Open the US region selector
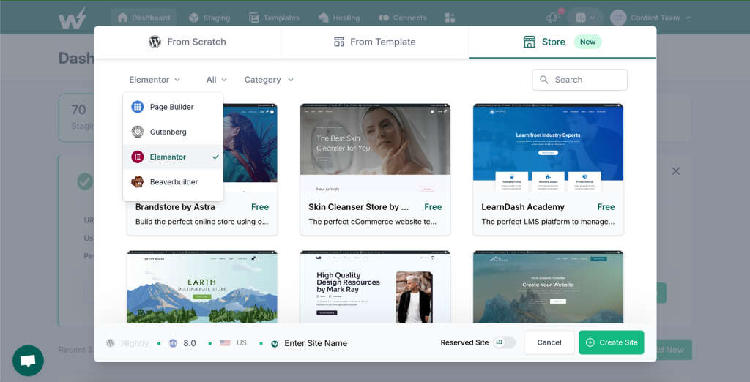Viewport: 750px width, 382px height. pos(233,342)
